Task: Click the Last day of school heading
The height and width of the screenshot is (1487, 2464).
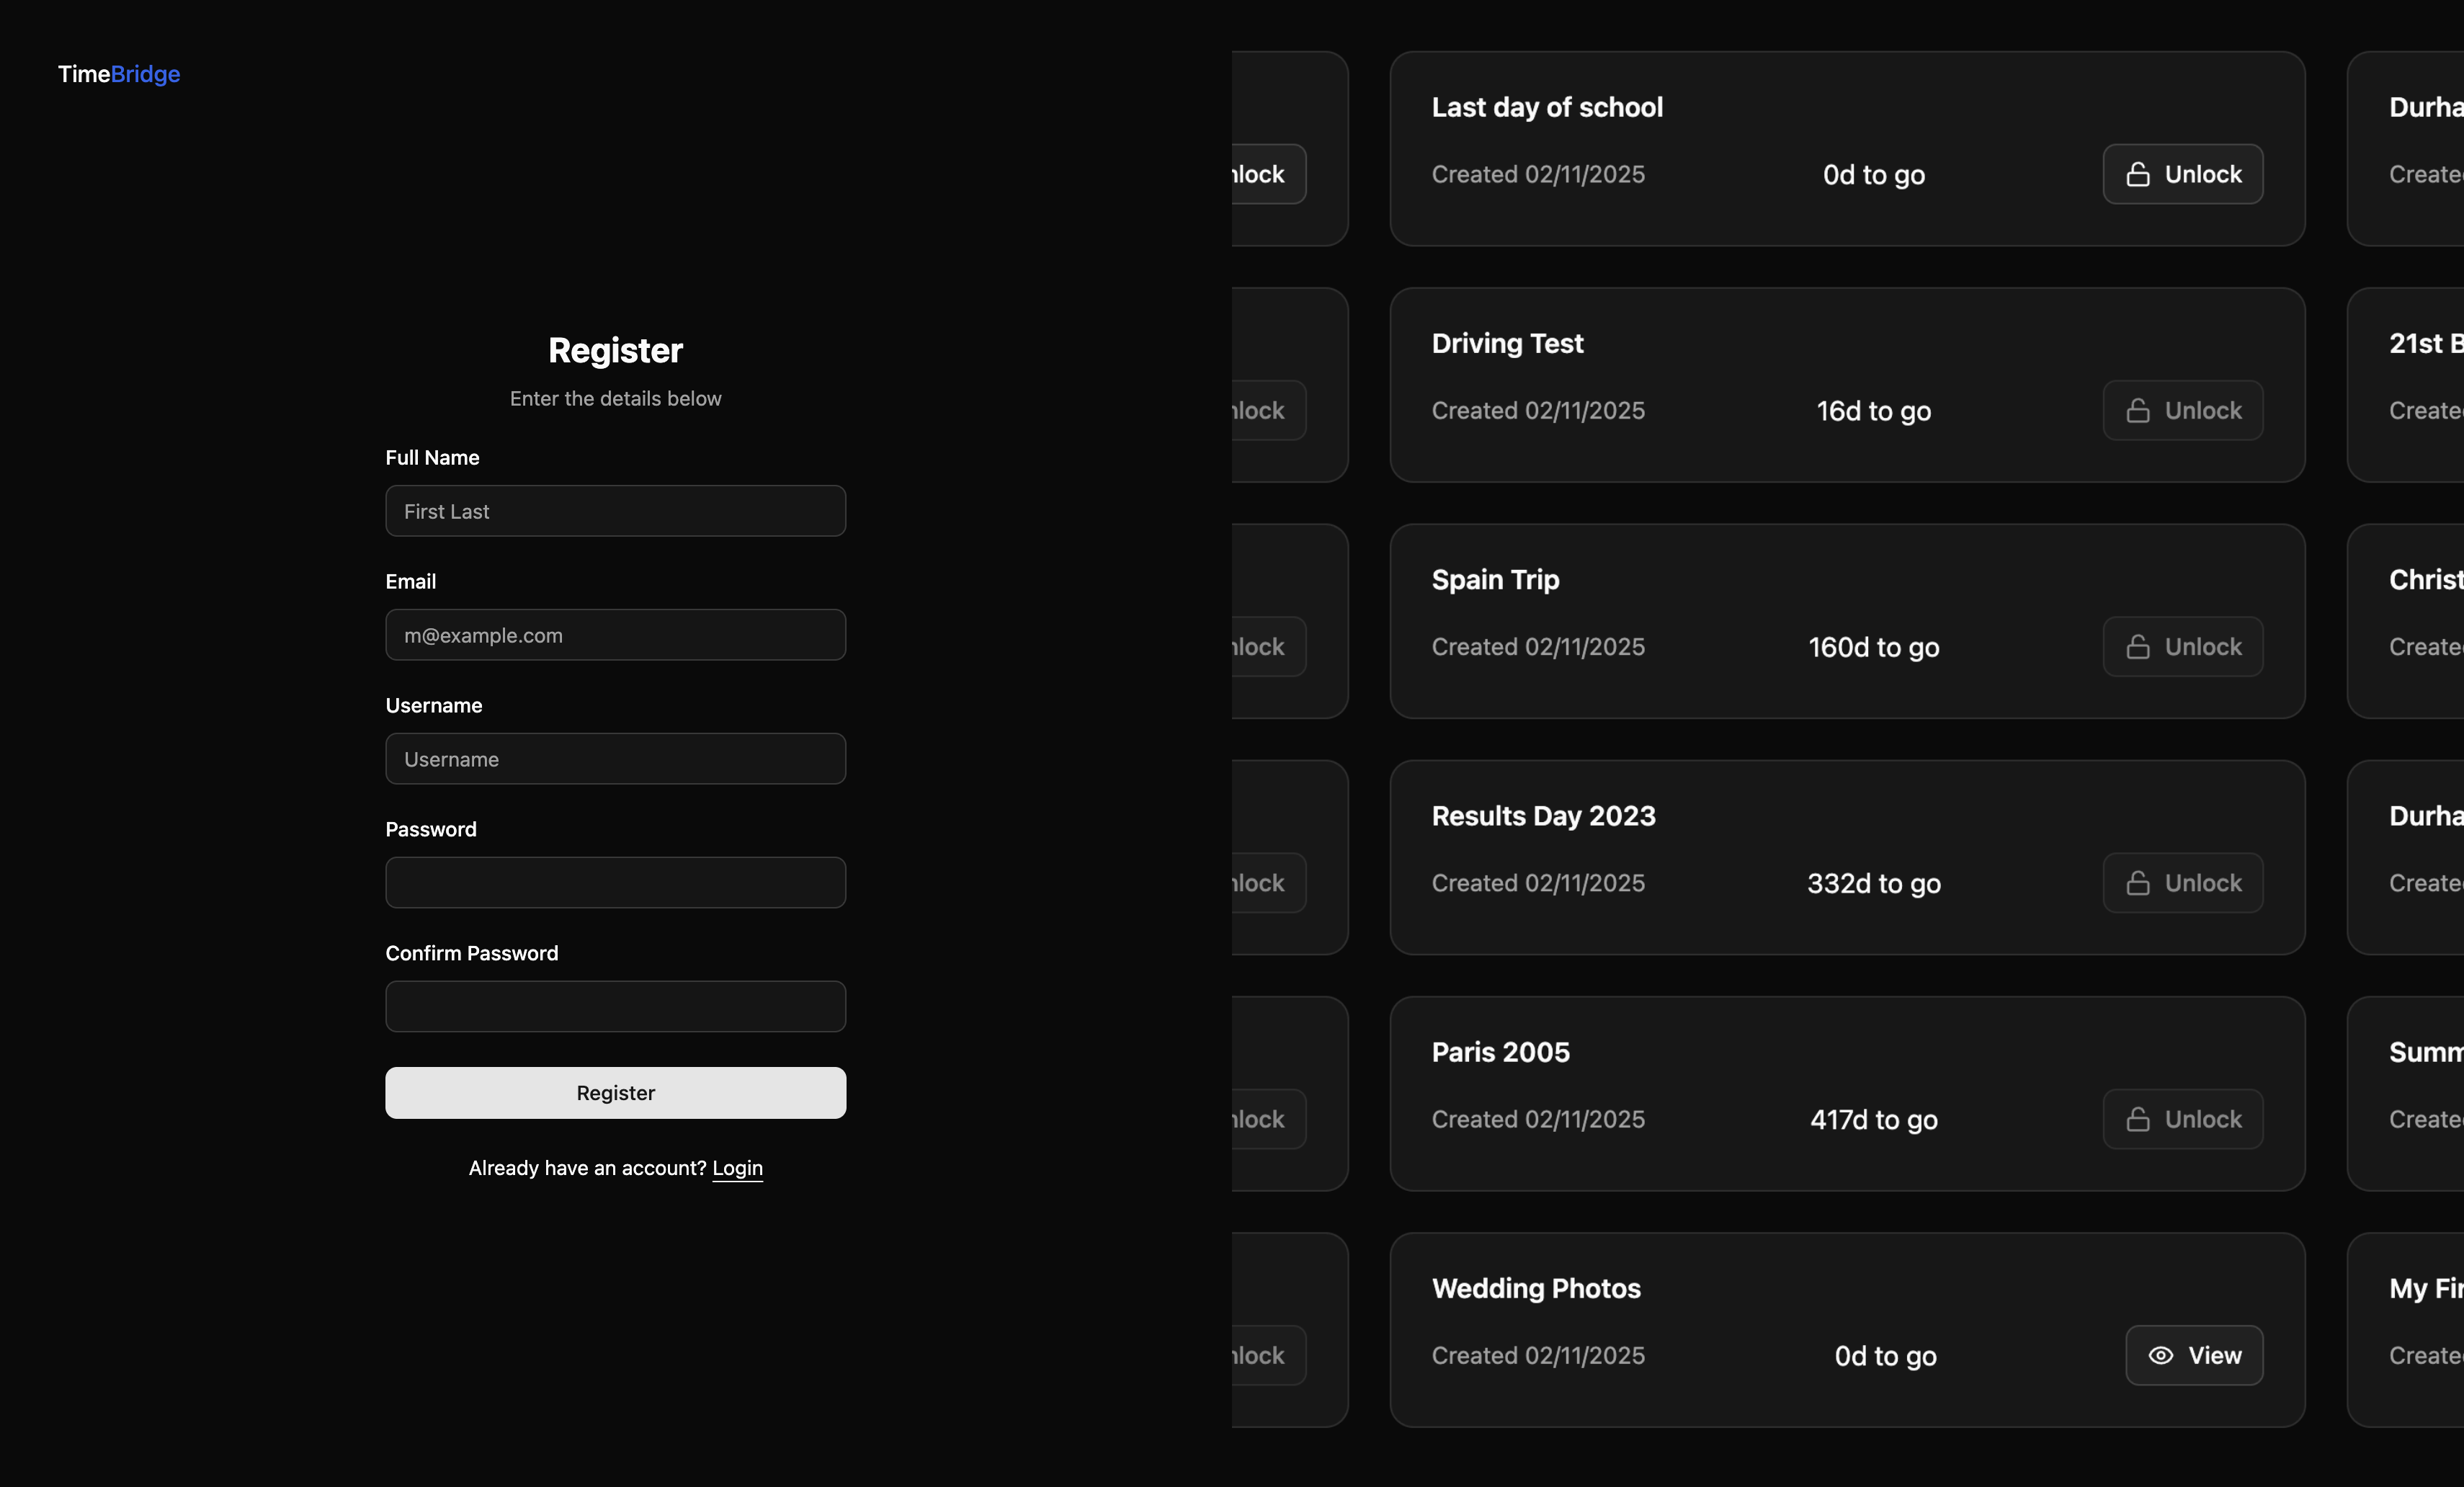Action: [x=1547, y=107]
